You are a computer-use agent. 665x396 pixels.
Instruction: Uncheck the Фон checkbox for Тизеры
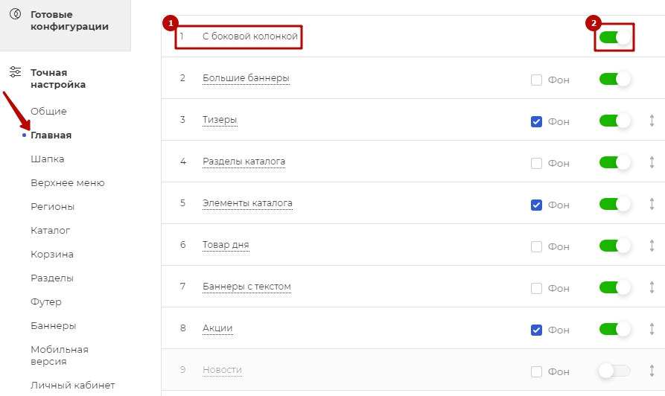(x=536, y=121)
